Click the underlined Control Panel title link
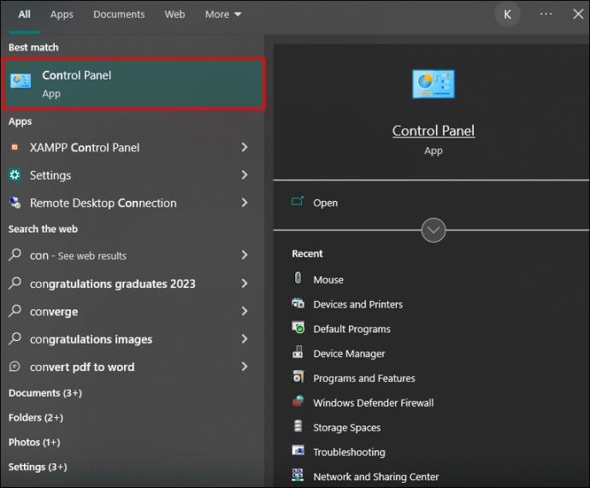 coord(433,131)
